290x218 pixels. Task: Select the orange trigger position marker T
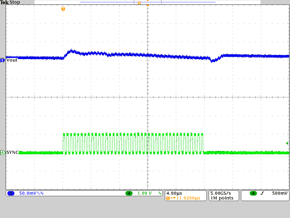click(x=63, y=9)
